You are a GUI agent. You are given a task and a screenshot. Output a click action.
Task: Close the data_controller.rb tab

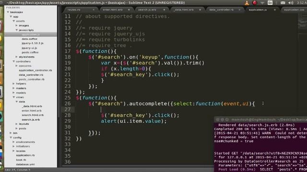point(239,10)
